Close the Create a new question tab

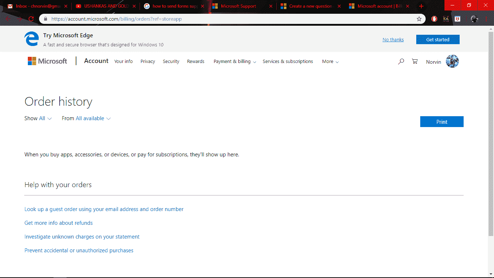(x=339, y=6)
